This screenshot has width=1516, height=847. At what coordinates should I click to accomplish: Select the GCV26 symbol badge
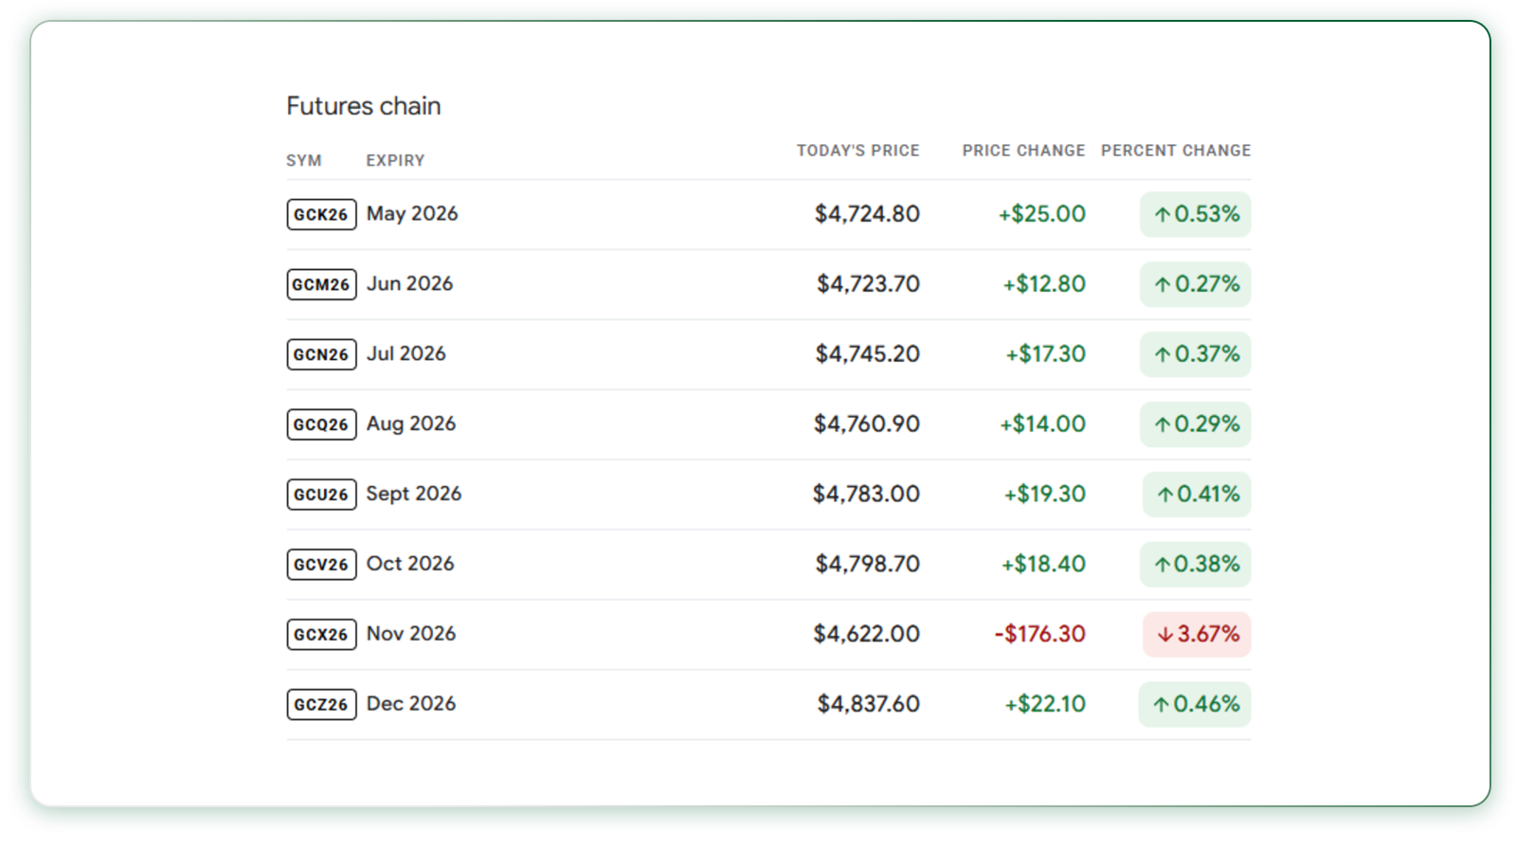(x=321, y=565)
